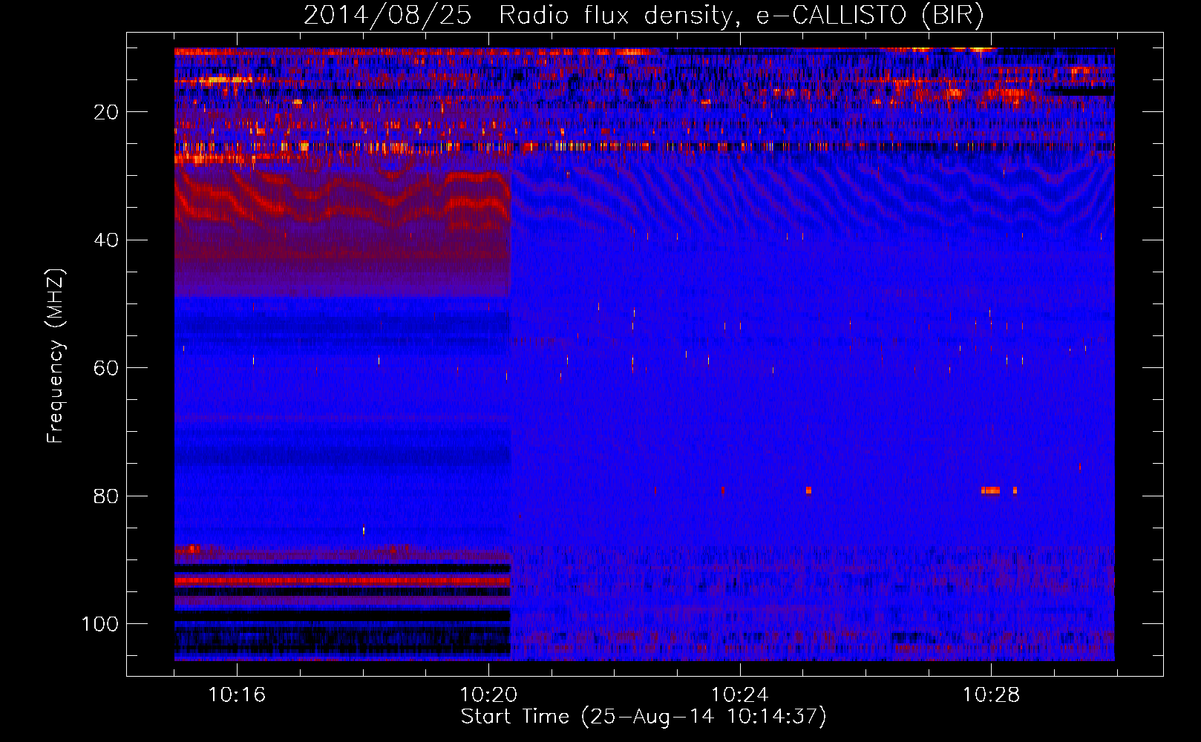Screen dimensions: 1201x742
Task: Click the plot title 'Radio flux density, e-CALLISTO (BIR)'
Action: (x=741, y=16)
